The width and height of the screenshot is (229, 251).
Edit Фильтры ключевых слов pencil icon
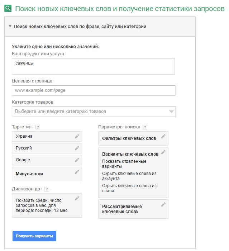163,136
